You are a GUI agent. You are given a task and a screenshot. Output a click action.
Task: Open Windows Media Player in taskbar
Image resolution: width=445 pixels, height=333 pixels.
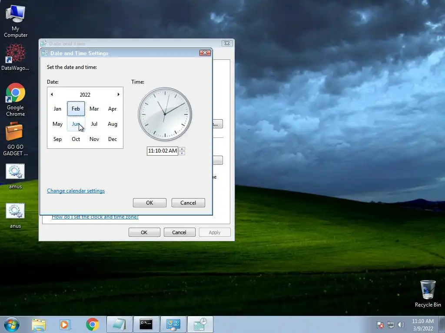(65, 324)
